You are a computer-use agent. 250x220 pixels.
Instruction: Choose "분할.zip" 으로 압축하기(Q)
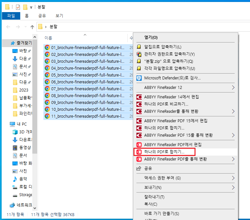(x=186, y=61)
